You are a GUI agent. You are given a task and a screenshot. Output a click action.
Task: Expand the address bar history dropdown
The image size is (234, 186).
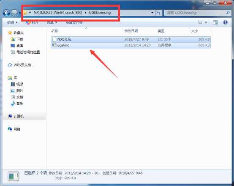pos(152,13)
